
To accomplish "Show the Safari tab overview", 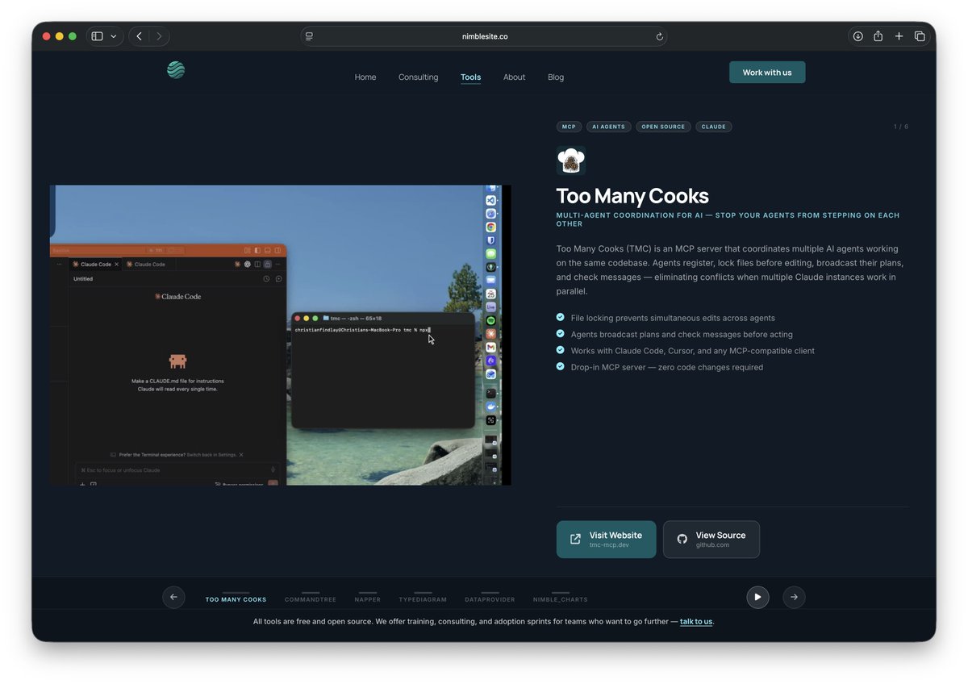I will 920,36.
